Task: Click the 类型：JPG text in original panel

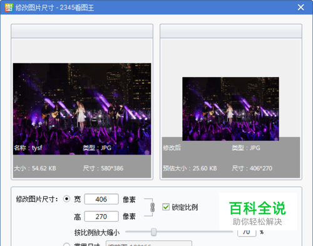Action: coord(97,148)
